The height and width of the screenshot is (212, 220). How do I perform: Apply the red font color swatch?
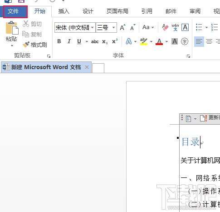[159, 41]
